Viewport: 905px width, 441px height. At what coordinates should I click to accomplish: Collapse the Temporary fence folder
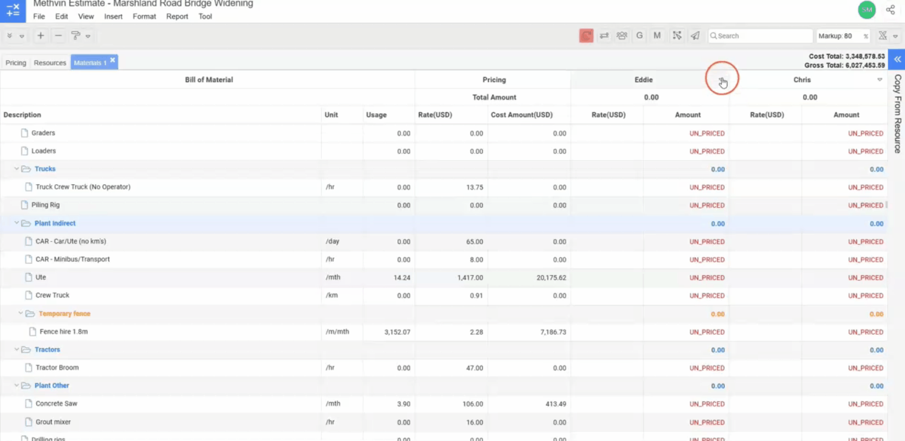pos(21,313)
